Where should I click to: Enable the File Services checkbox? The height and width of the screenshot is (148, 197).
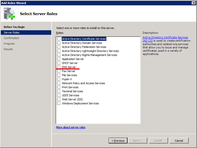tap(59, 75)
